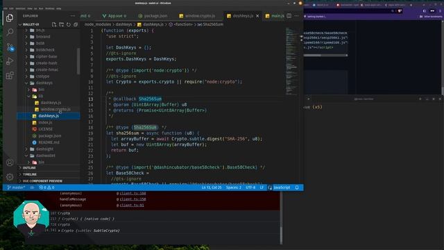This screenshot has height=250, width=444.
Task: Open README.md in the file tree
Action: coord(49,142)
